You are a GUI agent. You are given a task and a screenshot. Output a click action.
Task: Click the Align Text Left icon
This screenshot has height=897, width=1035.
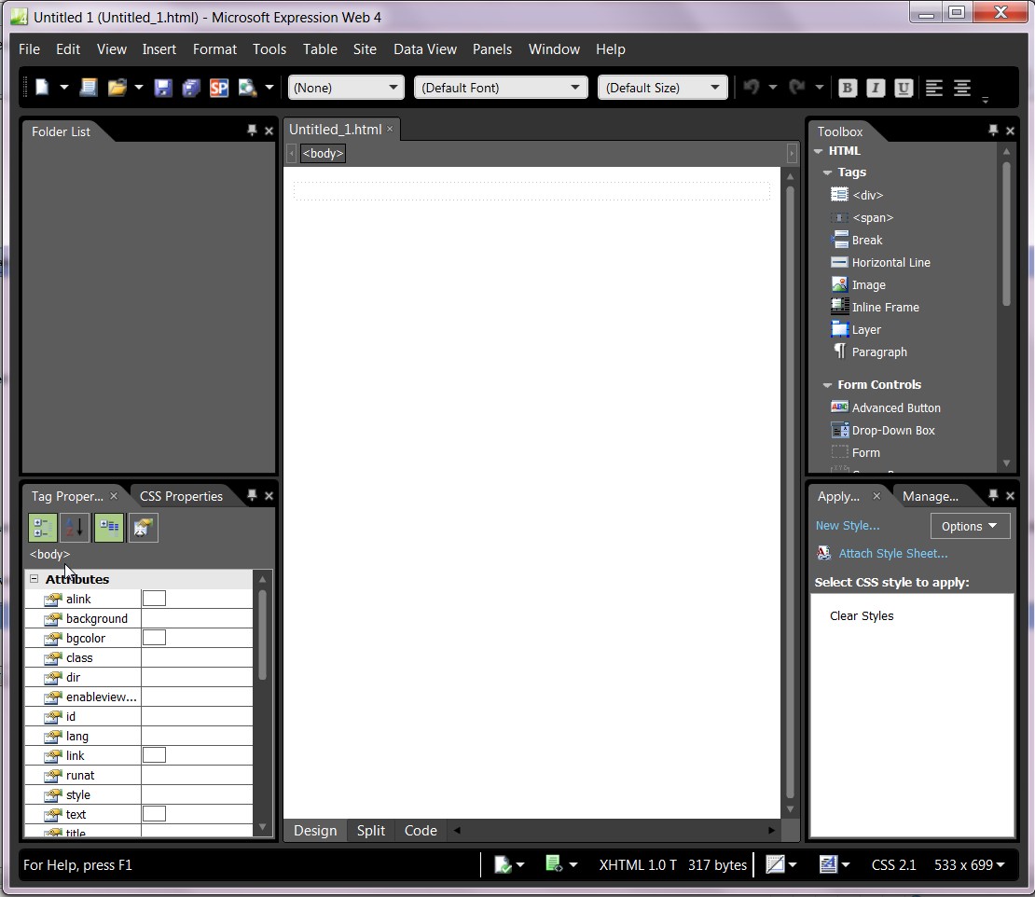(x=933, y=87)
